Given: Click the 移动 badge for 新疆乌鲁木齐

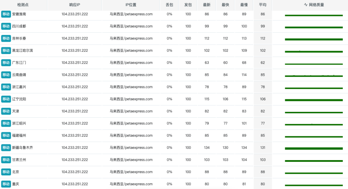Looking at the screenshot, I should [x=6, y=148].
